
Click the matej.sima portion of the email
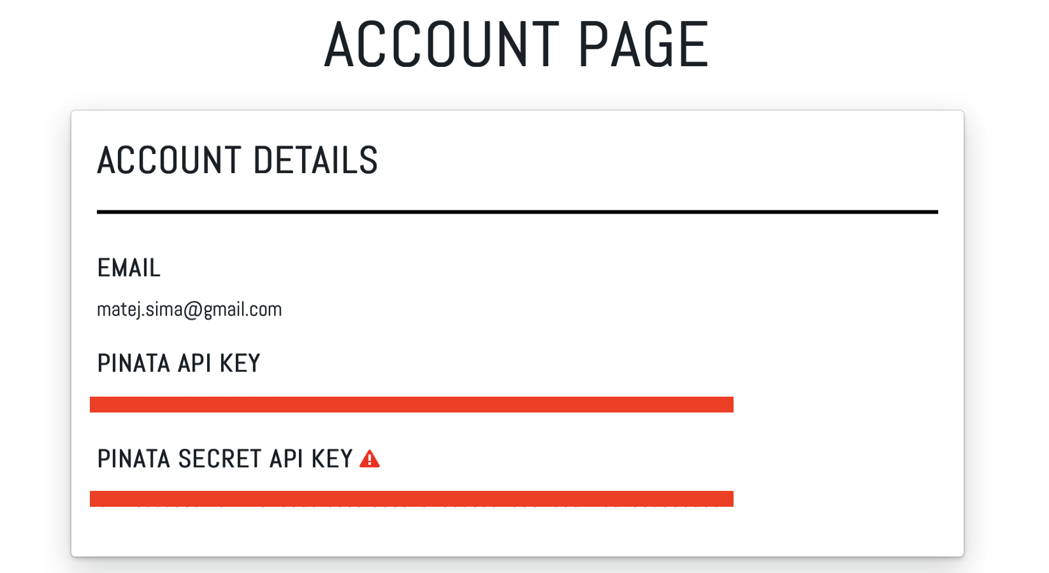(139, 309)
